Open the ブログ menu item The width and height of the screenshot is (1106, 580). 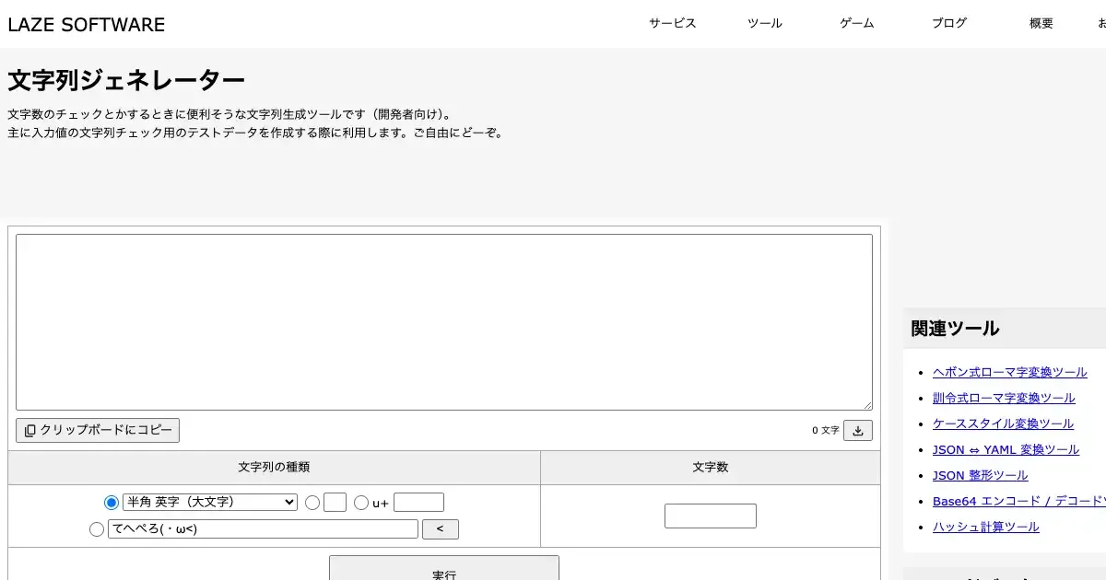coord(948,24)
